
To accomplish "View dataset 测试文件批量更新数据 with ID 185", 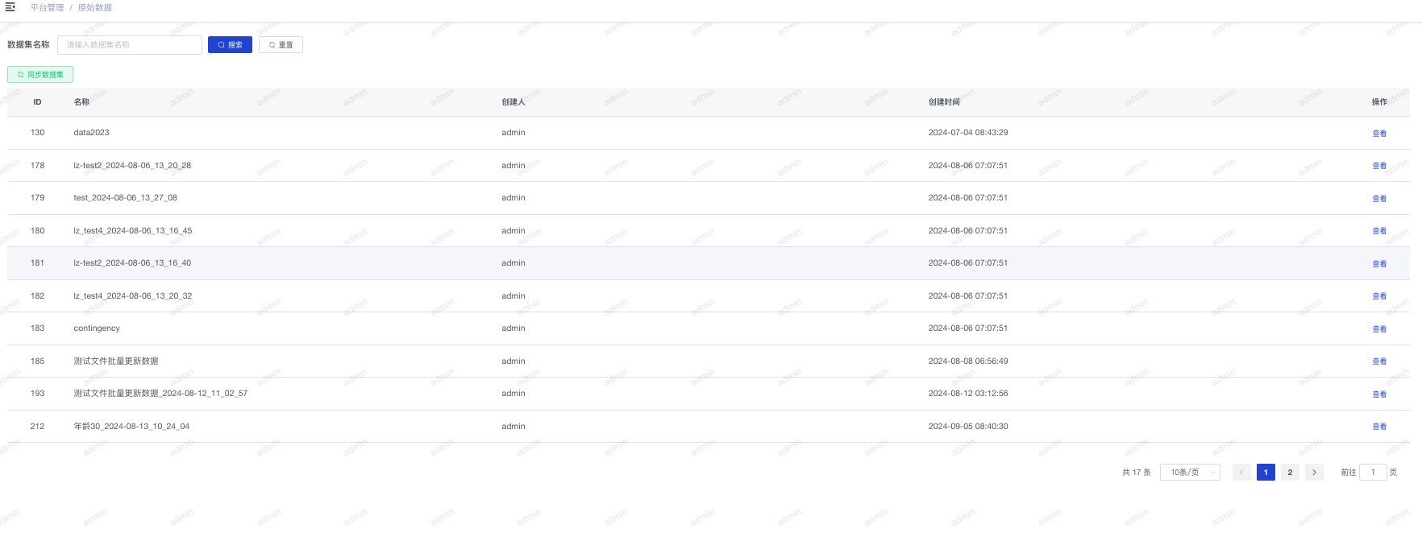I will point(1378,361).
